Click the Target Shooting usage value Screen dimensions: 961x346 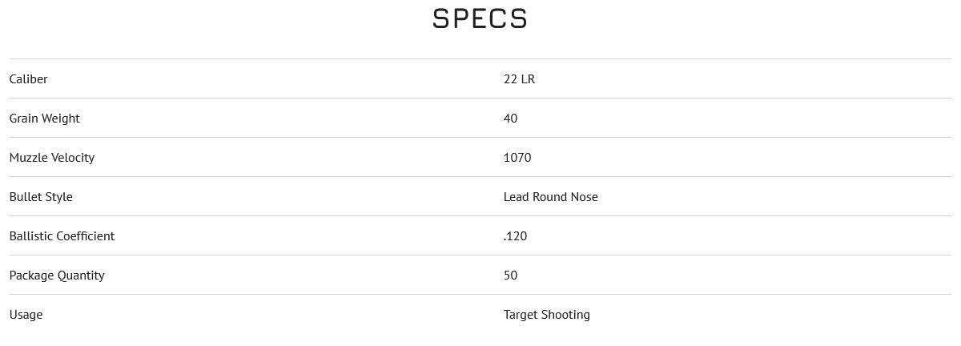[x=547, y=315]
